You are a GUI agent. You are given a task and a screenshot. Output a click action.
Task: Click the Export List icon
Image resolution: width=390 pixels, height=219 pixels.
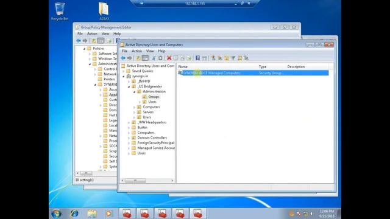190,58
